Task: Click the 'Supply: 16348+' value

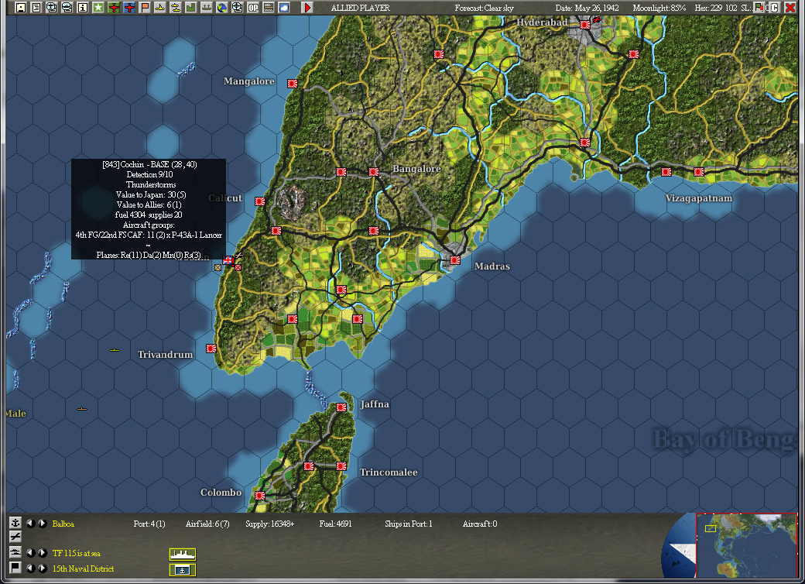Action: 270,524
